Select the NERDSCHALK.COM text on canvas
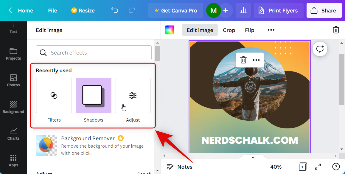The height and width of the screenshot is (174, 345). pos(249,140)
